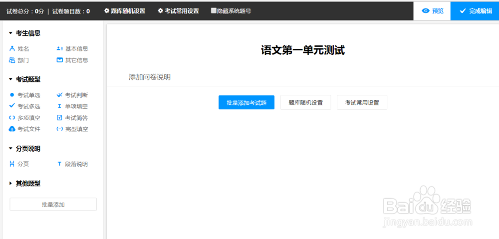Click the 完成编辑 button
Viewport: 499px width, 239px height.
click(475, 11)
